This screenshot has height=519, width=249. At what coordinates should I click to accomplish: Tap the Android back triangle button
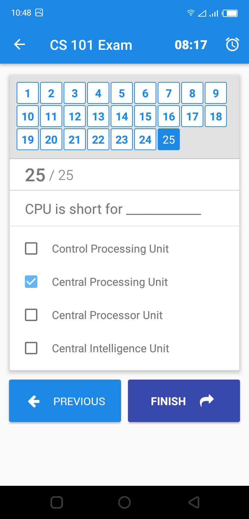[194, 502]
